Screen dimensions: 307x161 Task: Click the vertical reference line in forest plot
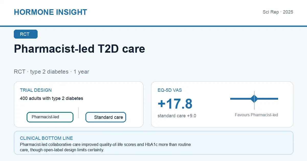click(x=254, y=100)
